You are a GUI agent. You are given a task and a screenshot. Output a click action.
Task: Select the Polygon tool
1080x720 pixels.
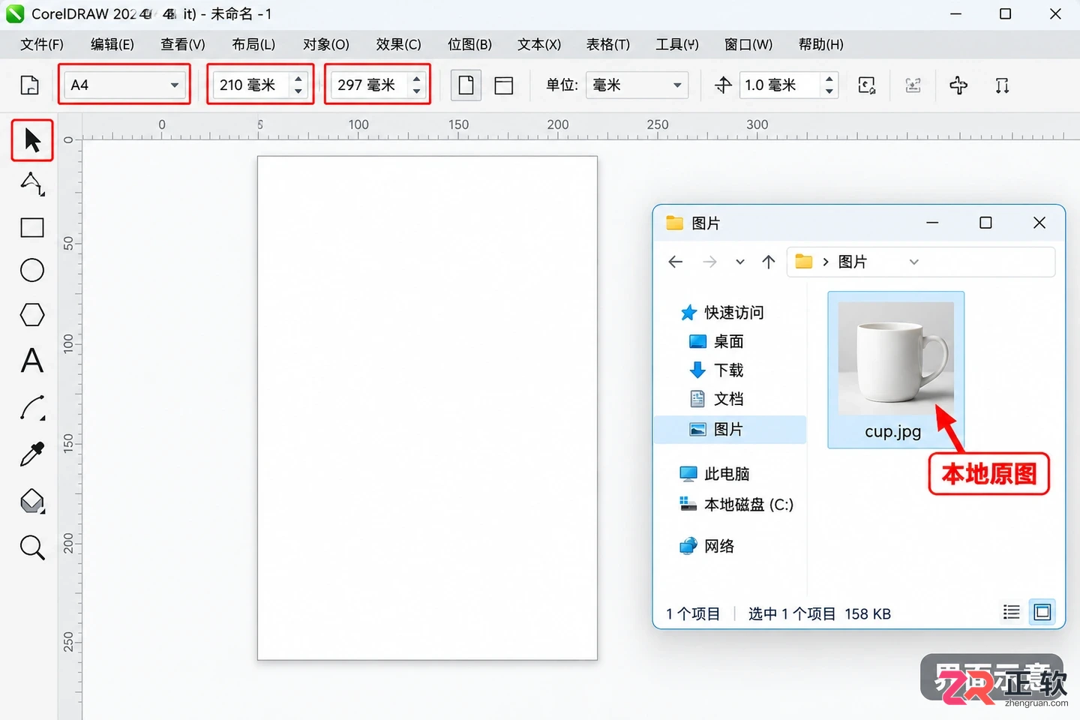[x=32, y=315]
